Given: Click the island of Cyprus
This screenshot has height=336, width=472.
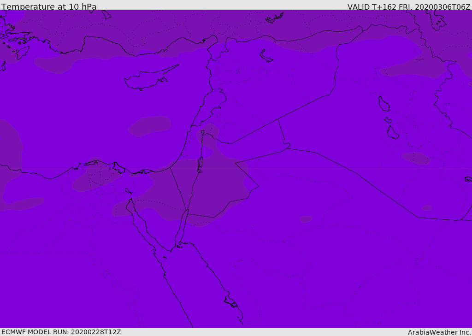Looking at the screenshot, I should 147,79.
